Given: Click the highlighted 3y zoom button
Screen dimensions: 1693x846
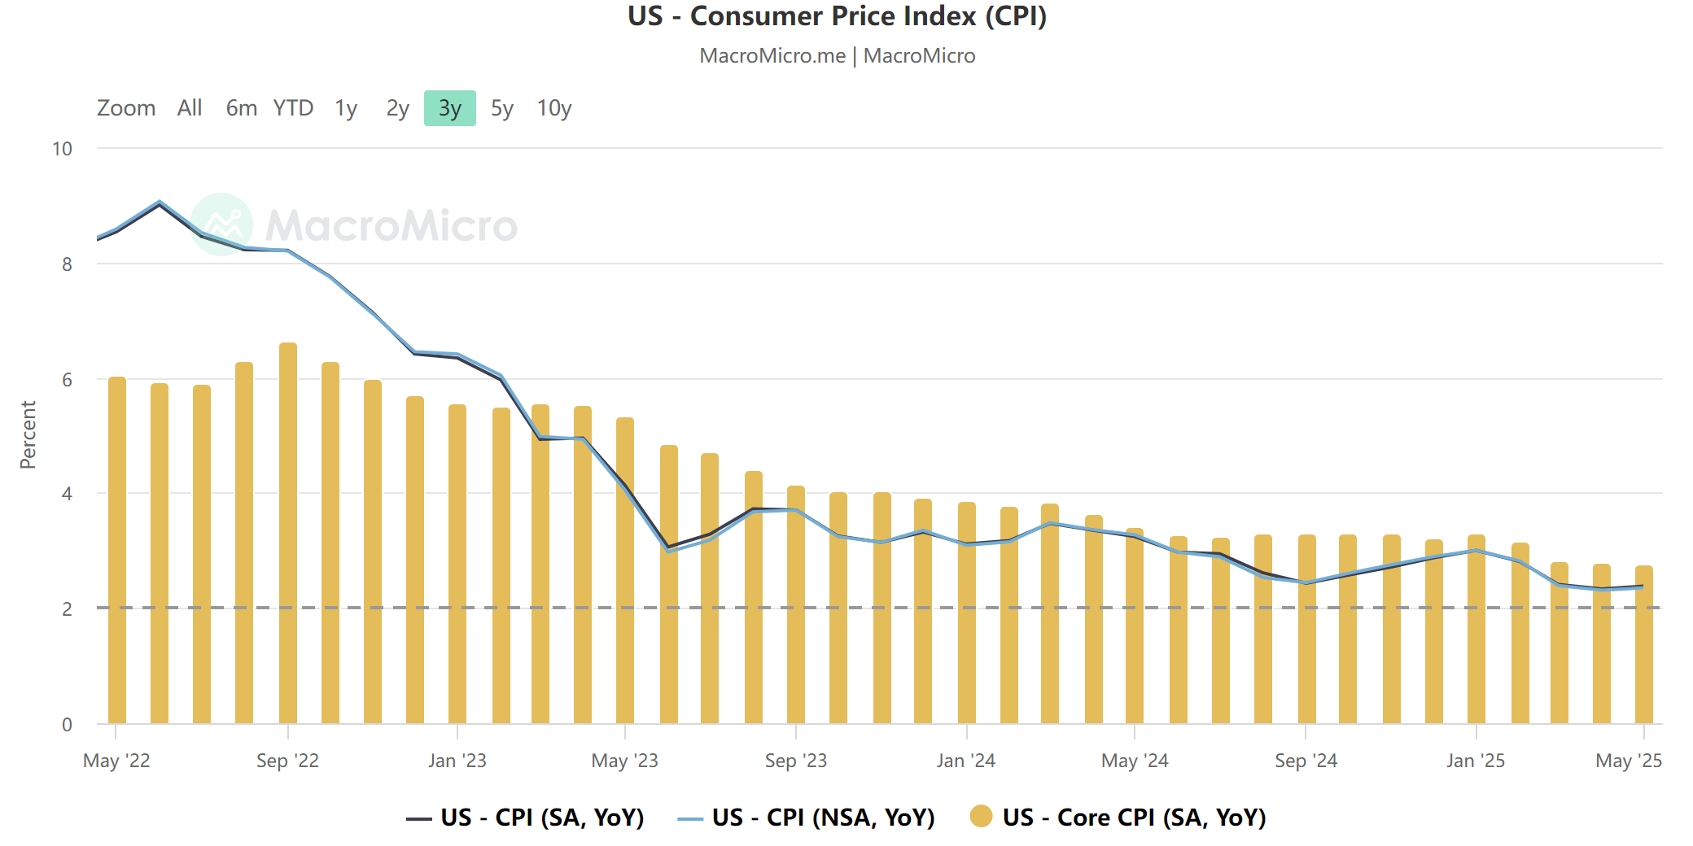Looking at the screenshot, I should click(449, 108).
